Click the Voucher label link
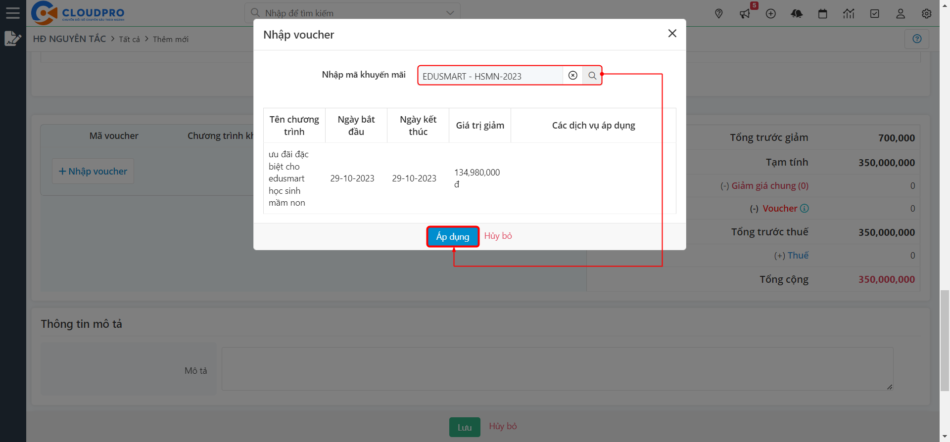 pyautogui.click(x=780, y=208)
